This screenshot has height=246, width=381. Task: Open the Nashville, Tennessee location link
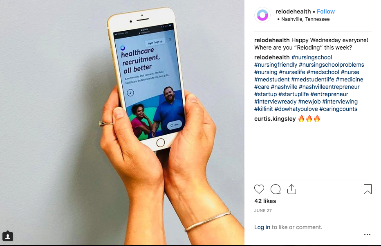(305, 19)
